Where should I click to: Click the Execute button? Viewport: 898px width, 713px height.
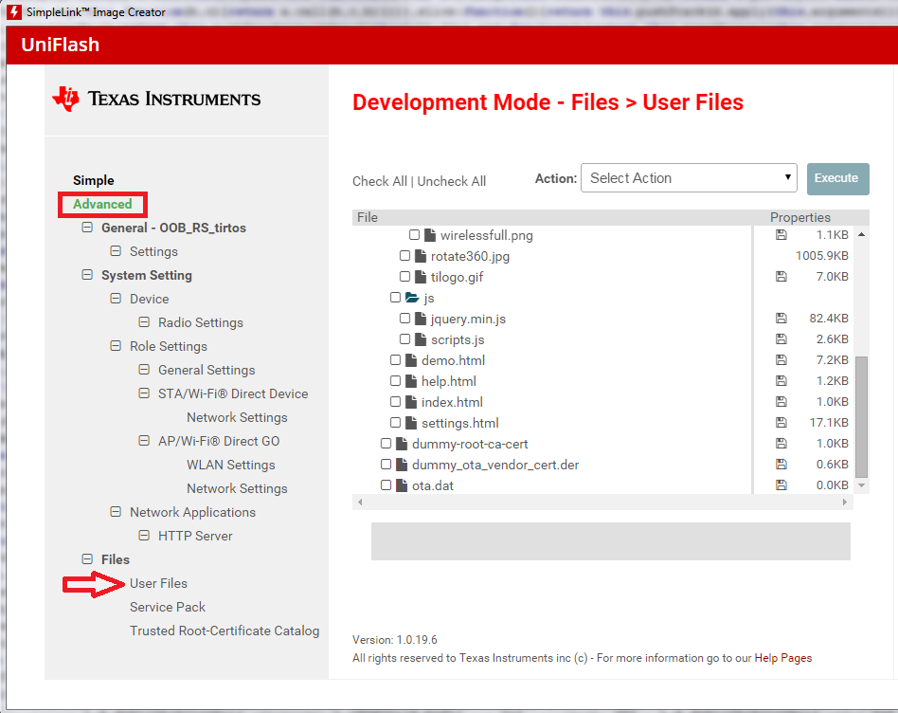click(838, 179)
